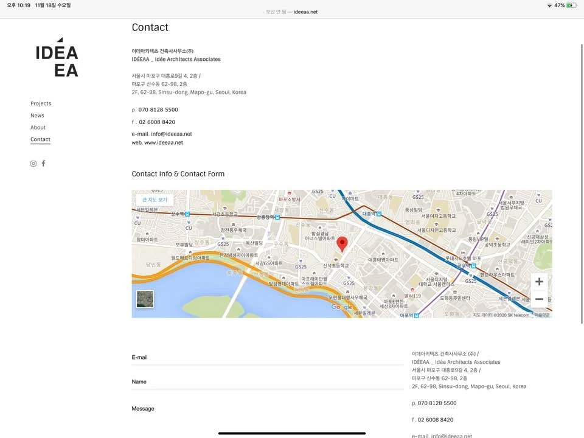Zoom in the map with plus button
The height and width of the screenshot is (438, 584).
[x=539, y=282]
